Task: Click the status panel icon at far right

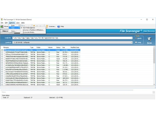Action: (x=154, y=92)
